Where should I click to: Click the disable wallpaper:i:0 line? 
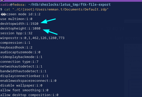pyautogui.click(x=21, y=85)
